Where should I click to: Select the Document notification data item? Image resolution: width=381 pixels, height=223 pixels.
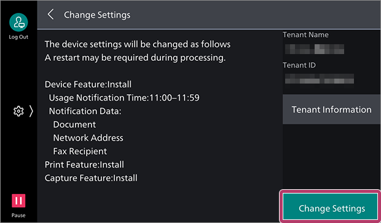(x=74, y=125)
